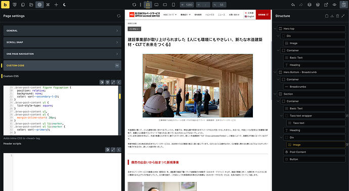Click the canvas height H field

[x=203, y=5]
